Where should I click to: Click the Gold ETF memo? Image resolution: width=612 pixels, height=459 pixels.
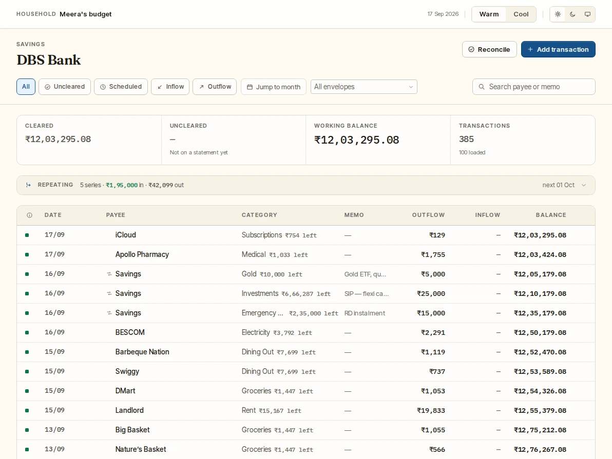pyautogui.click(x=365, y=274)
